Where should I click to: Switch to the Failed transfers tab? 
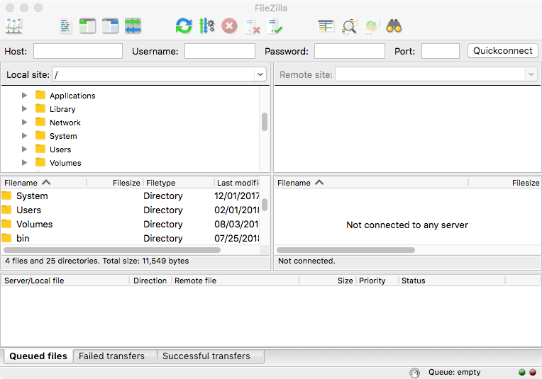click(112, 356)
